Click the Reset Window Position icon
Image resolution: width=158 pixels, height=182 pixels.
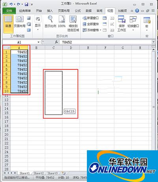pyautogui.click(x=112, y=30)
